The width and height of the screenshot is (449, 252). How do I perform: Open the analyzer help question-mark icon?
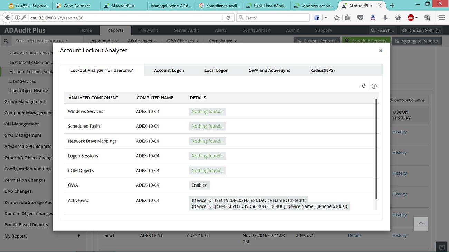(x=374, y=86)
